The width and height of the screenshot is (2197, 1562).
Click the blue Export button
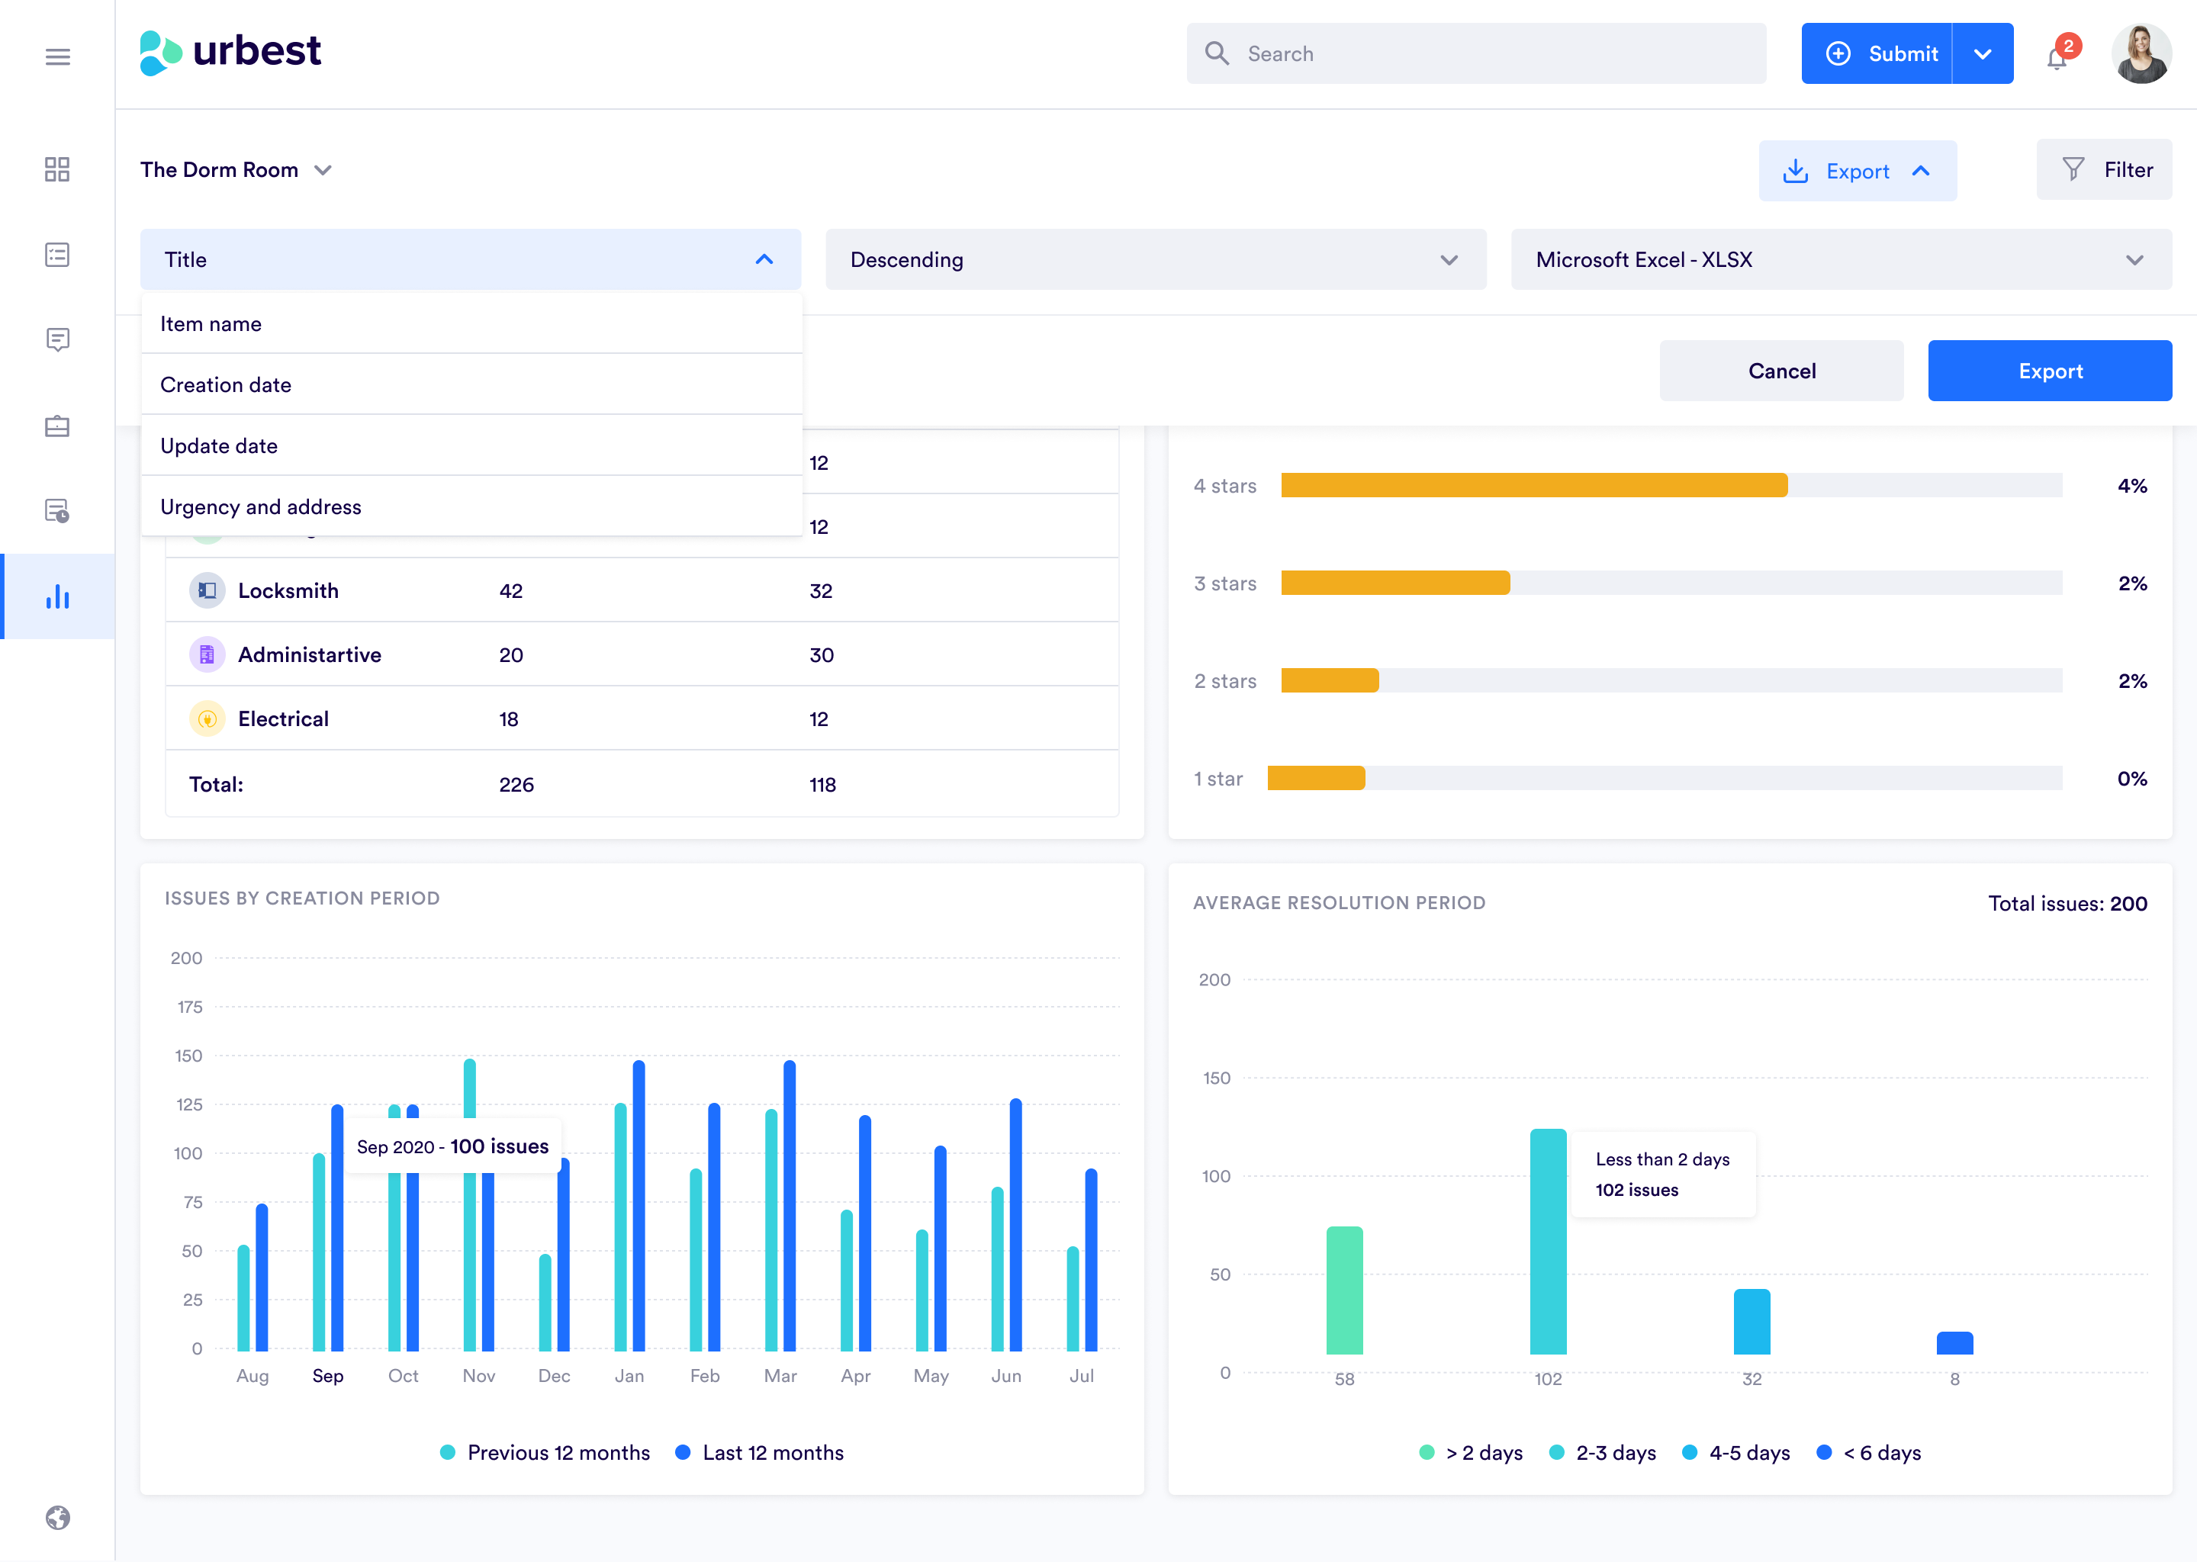pos(2048,370)
